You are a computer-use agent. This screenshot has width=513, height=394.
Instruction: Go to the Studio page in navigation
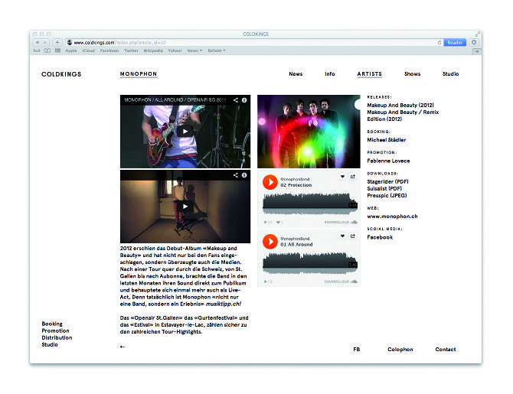[x=450, y=74]
